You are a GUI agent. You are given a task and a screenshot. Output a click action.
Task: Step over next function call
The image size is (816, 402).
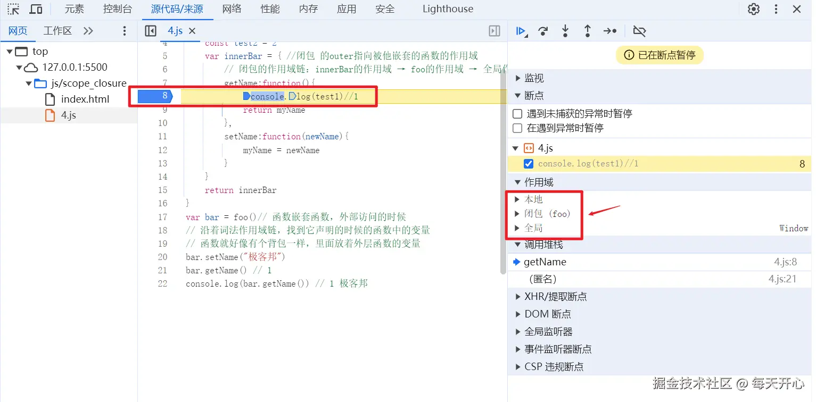pyautogui.click(x=543, y=31)
